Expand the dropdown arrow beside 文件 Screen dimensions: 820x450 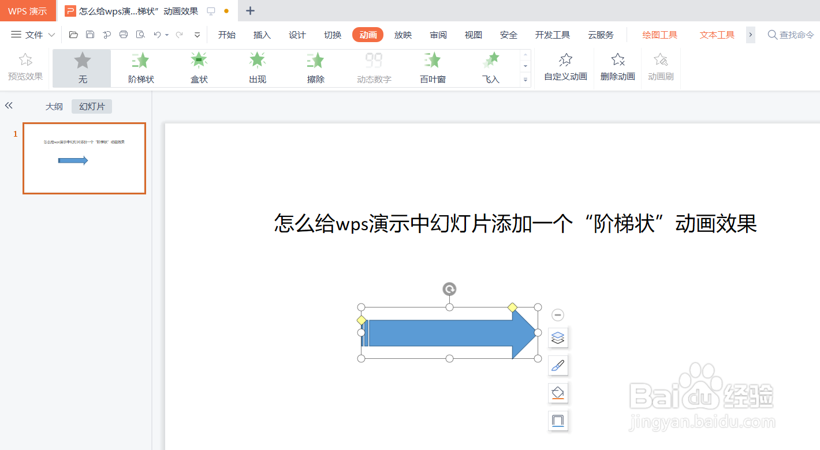click(51, 35)
